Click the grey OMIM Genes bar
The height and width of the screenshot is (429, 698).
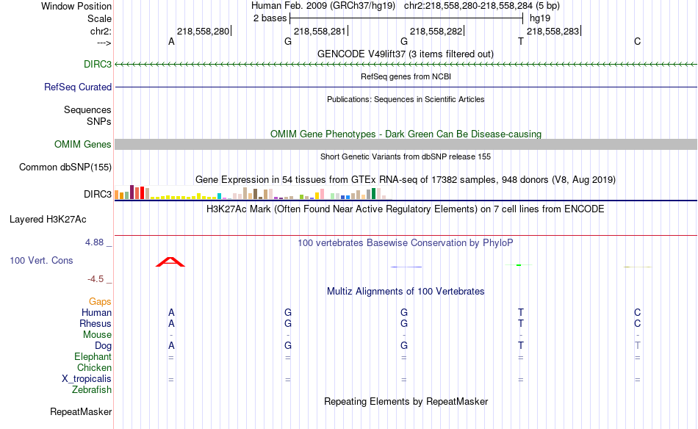406,144
